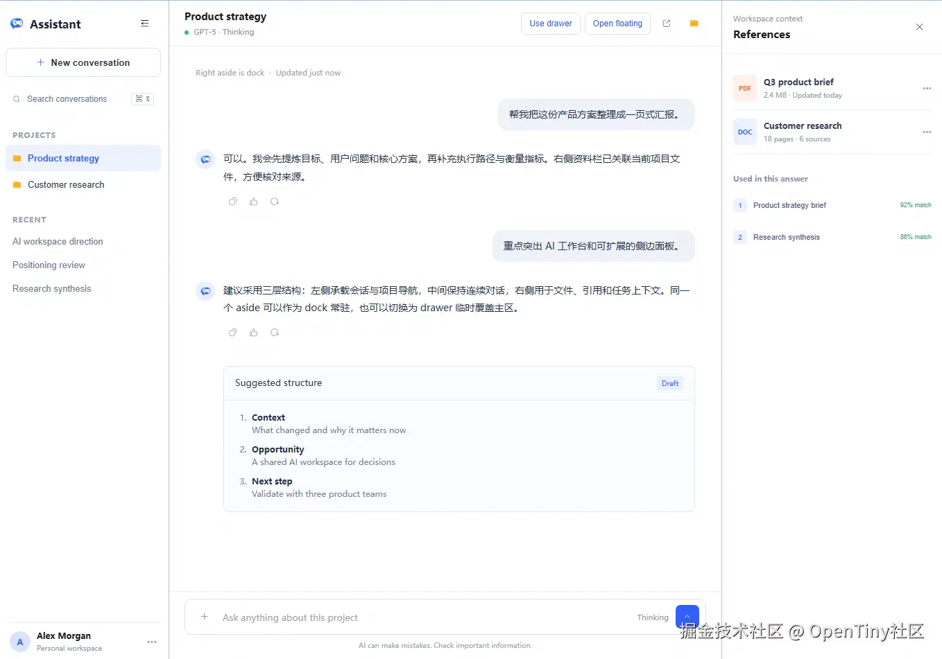Viewport: 942px width, 659px height.
Task: Click the PDF file icon
Action: pos(745,88)
